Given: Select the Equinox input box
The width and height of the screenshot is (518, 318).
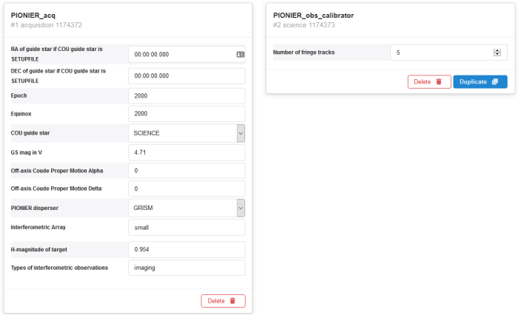Looking at the screenshot, I should [x=186, y=114].
